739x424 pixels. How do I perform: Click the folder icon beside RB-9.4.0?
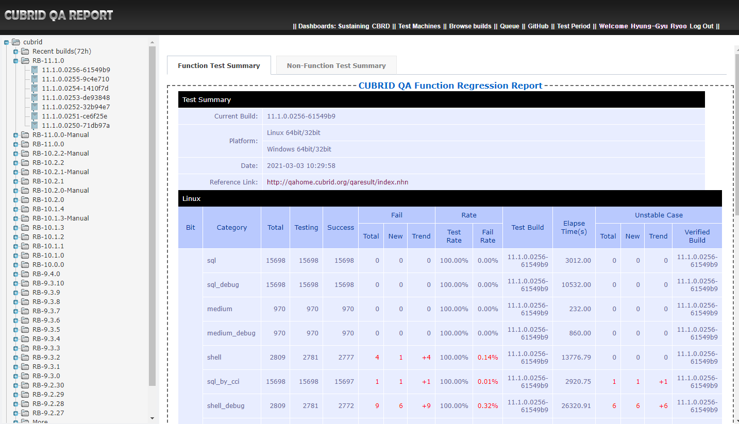click(x=25, y=274)
